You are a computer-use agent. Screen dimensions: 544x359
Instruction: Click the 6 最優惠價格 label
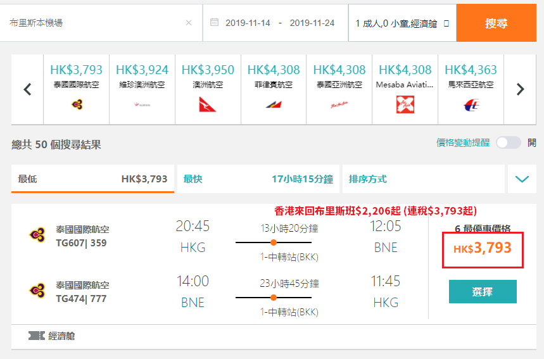(x=483, y=229)
